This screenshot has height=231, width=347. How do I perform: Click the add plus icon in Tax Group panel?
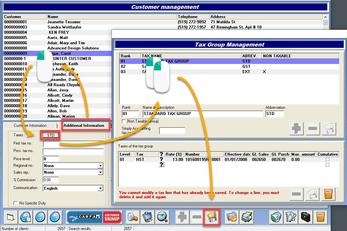297,128
